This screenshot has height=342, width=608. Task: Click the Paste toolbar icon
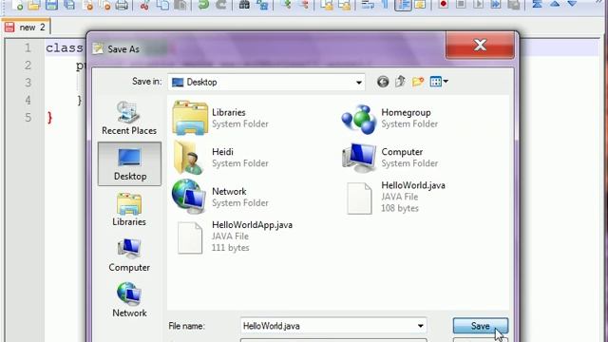(x=180, y=4)
